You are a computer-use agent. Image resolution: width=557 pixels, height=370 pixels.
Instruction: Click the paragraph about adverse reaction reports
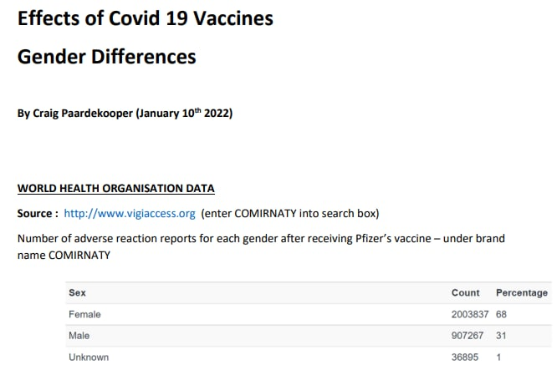[261, 246]
